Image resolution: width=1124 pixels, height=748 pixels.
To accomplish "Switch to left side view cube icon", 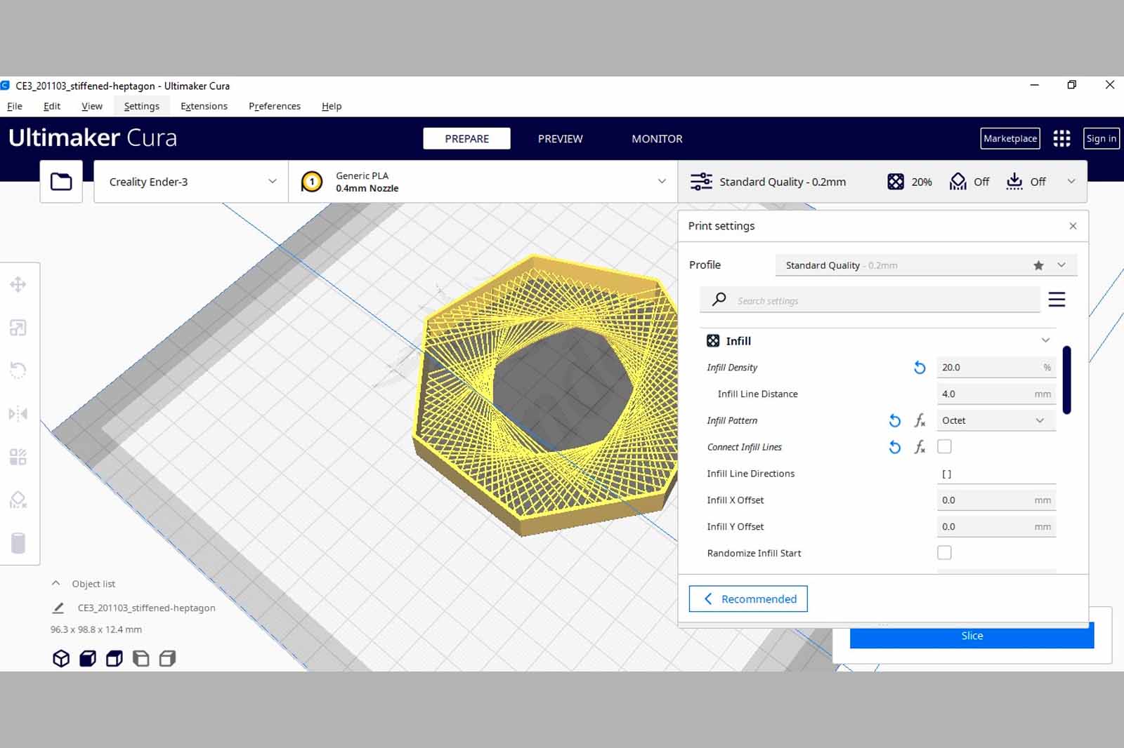I will 141,658.
